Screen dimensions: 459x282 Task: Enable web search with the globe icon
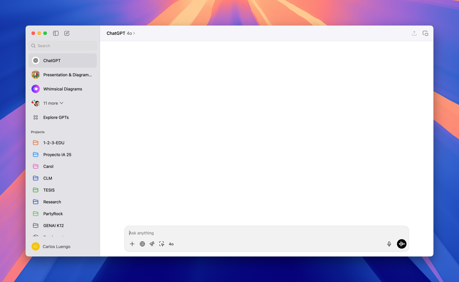142,244
